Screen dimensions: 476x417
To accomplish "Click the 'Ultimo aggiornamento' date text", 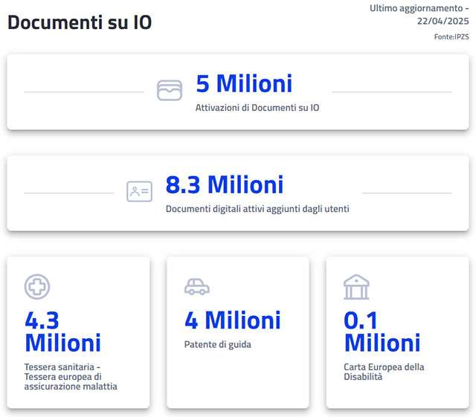I will [419, 15].
